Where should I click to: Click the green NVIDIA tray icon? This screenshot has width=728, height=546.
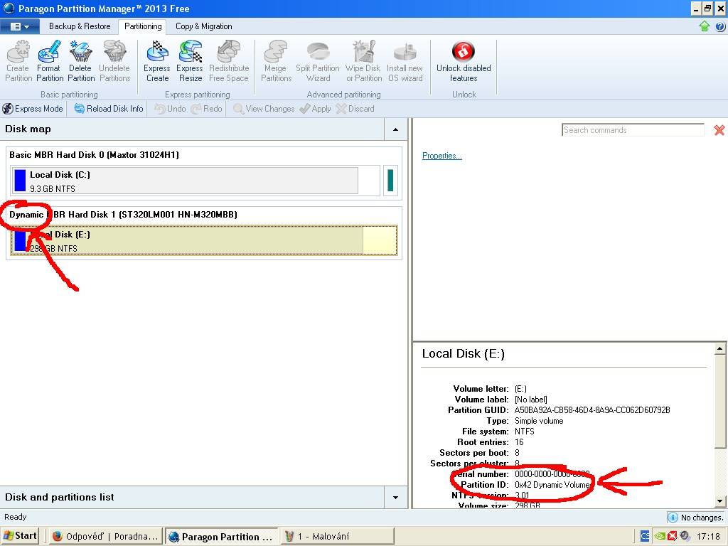659,536
